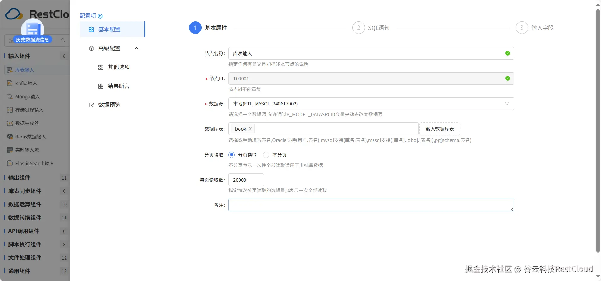Click the 数据预览 icon
This screenshot has width=601, height=281.
(91, 105)
